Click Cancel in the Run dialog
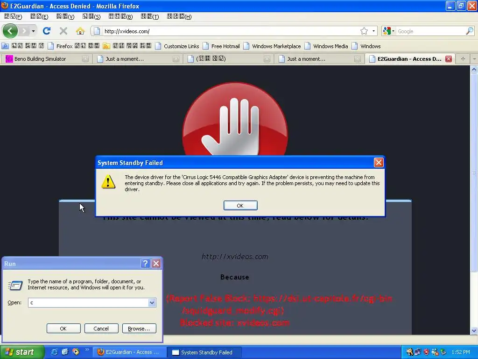This screenshot has height=359, width=478. (x=101, y=329)
